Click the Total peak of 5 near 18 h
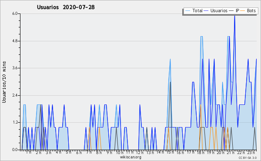Image resolution: width=261 pixels, height=161 pixels. tap(201, 36)
